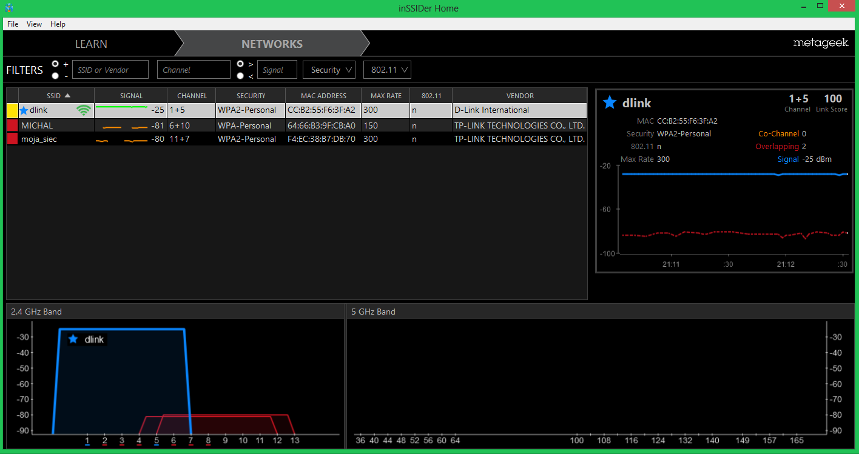Image resolution: width=859 pixels, height=454 pixels.
Task: Click MAC address F4:EC:38:B7:DB:70
Action: [322, 139]
